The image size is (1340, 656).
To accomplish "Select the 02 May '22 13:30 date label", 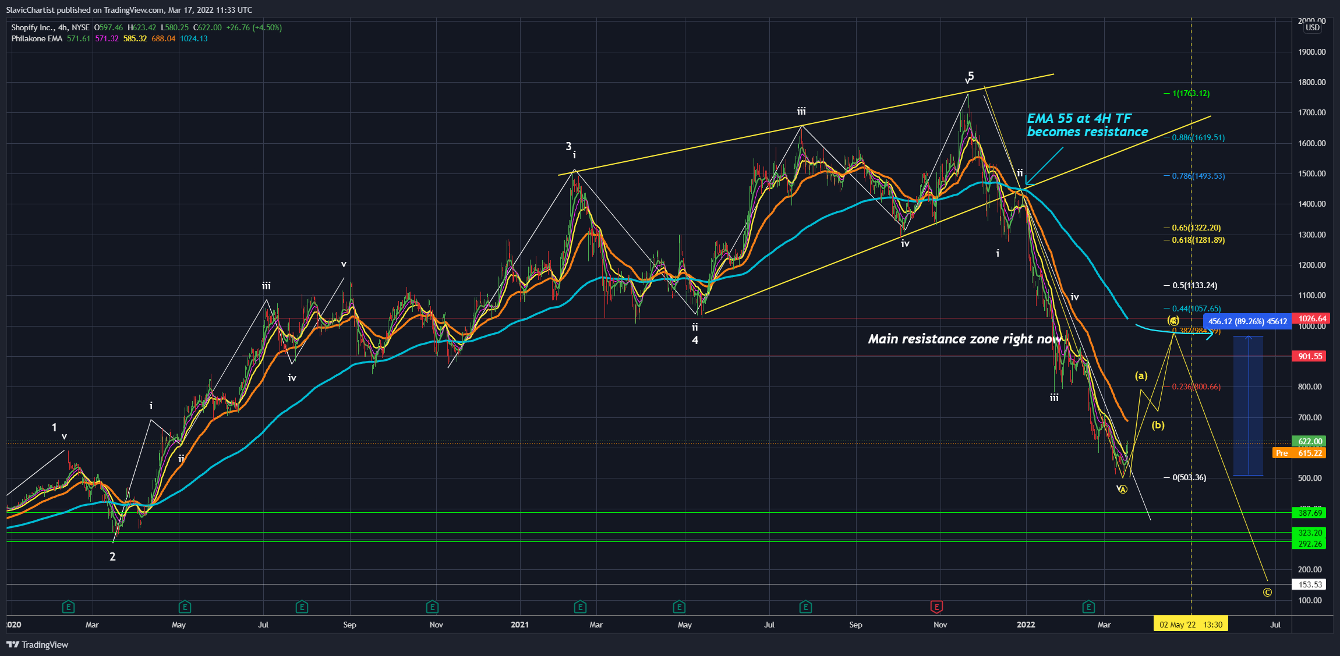I will pos(1191,625).
